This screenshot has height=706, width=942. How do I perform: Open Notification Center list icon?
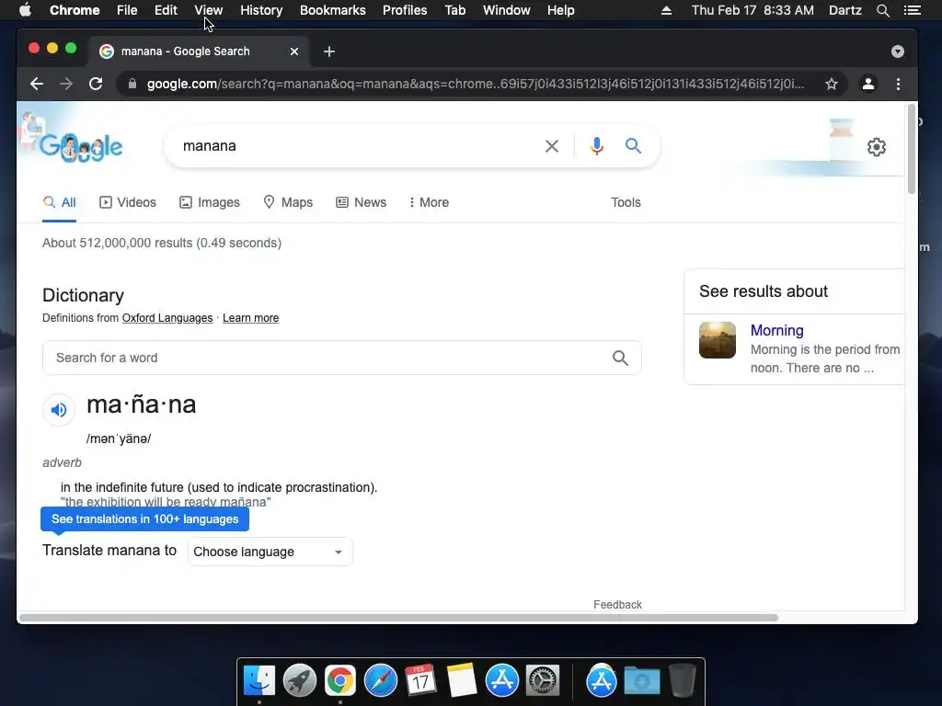(912, 10)
